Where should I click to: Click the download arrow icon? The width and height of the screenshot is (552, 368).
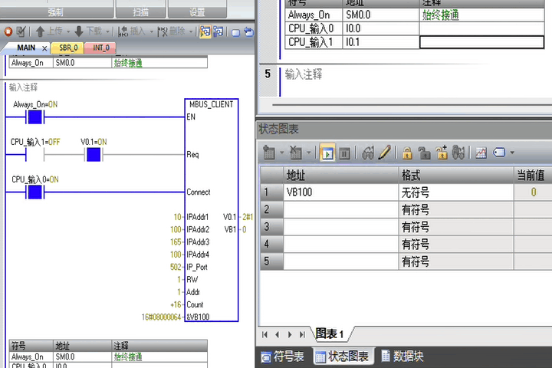pos(79,31)
